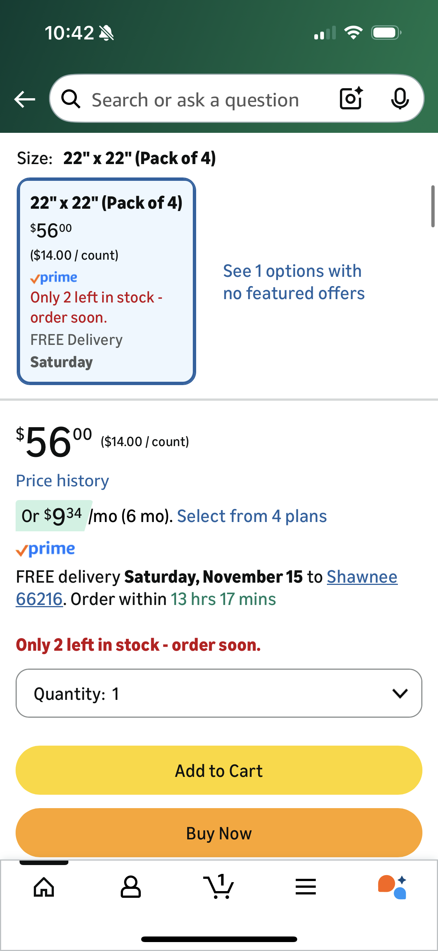Open the hamburger menu icon
Image resolution: width=438 pixels, height=951 pixels.
coord(305,887)
